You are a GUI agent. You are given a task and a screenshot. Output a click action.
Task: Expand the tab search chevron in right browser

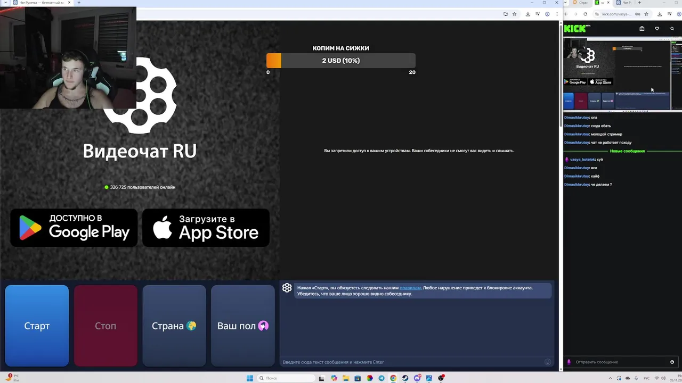566,3
